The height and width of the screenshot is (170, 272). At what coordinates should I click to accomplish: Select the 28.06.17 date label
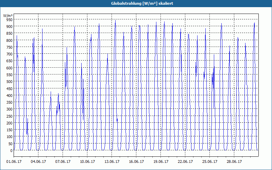click(234, 161)
